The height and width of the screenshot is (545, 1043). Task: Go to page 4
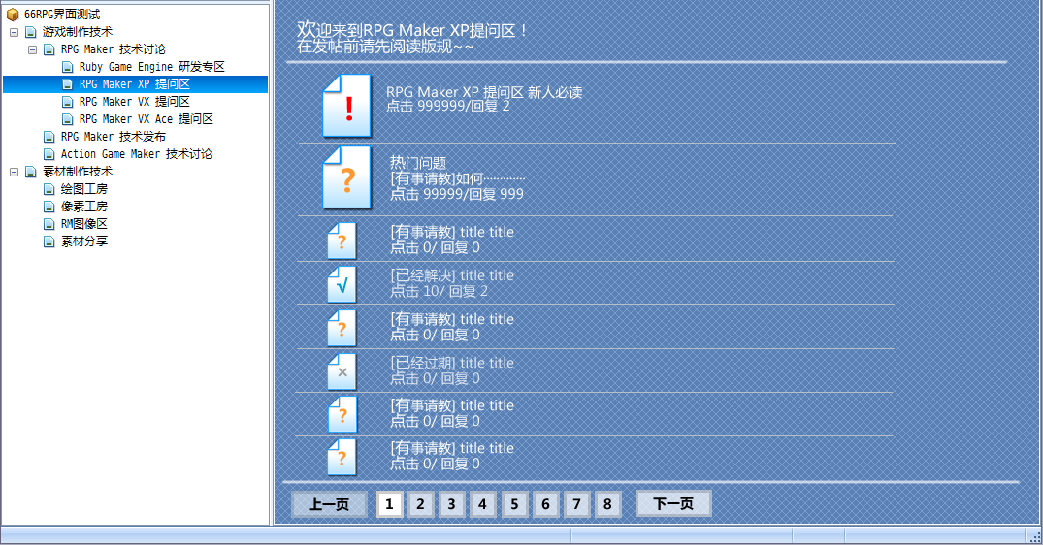pyautogui.click(x=483, y=504)
